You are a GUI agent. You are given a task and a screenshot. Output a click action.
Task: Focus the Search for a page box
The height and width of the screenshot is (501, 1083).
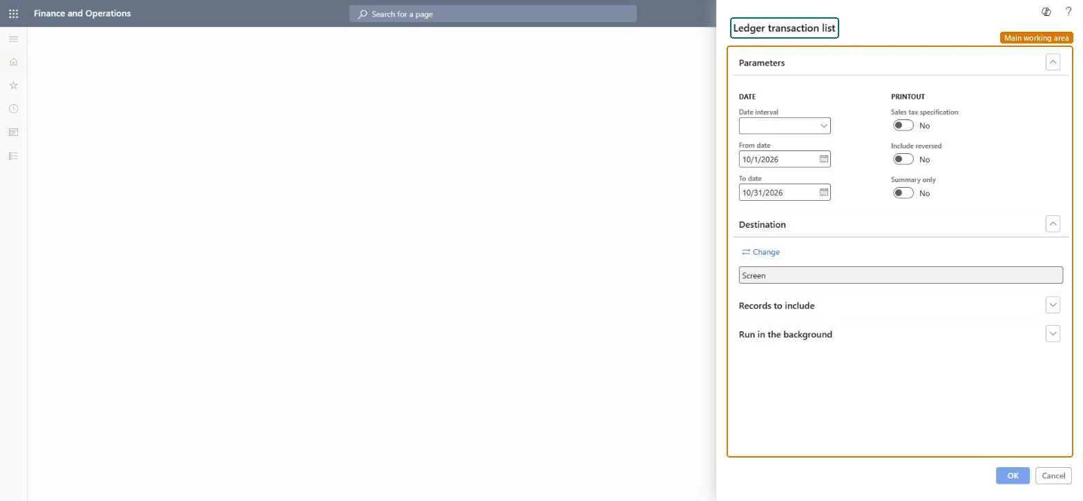pos(492,14)
